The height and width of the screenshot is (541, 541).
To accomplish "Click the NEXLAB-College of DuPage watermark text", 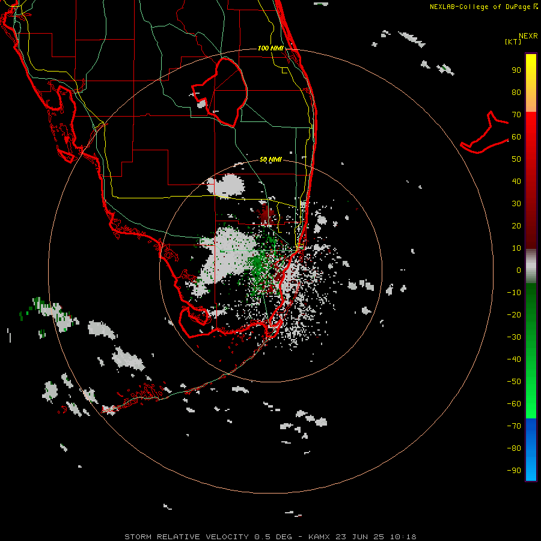I will click(x=483, y=7).
